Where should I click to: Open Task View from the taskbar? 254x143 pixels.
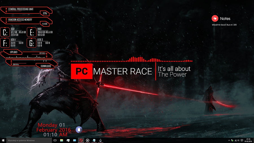click(x=55, y=140)
